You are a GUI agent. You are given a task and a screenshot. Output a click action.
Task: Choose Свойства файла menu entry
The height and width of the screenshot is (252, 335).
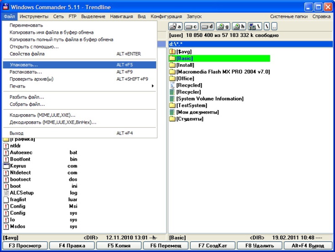point(80,54)
